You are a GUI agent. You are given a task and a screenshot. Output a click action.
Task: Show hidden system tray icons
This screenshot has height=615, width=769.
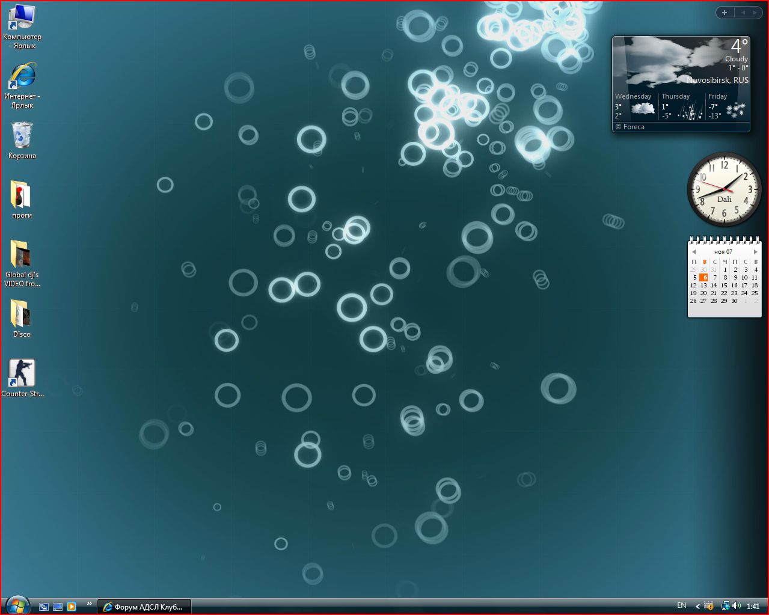697,606
